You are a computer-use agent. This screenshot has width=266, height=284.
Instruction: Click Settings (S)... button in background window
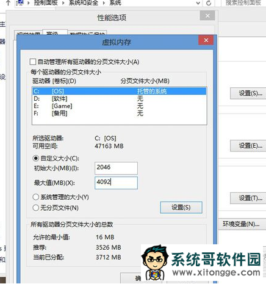248,93
